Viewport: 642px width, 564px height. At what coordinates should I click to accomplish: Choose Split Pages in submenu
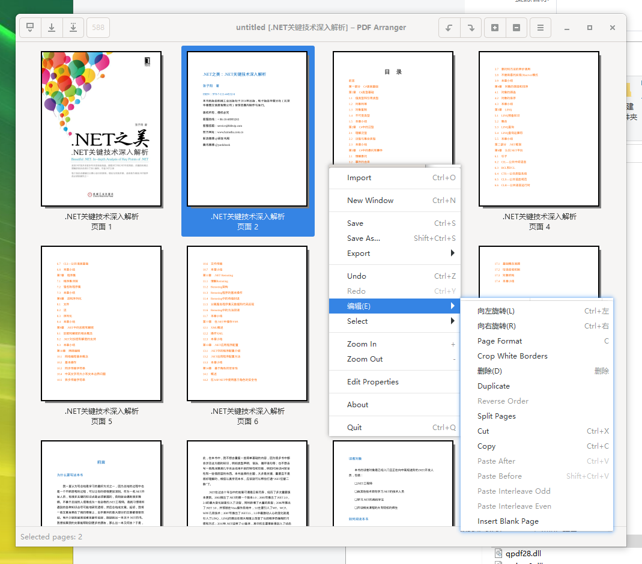tap(537, 416)
